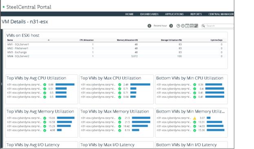Open the APPLICATIONS menu
The image size is (254, 149).
click(174, 14)
